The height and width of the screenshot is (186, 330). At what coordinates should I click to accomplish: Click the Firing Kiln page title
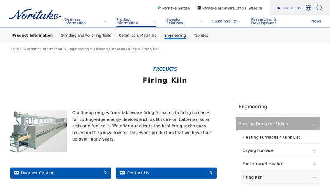[165, 80]
